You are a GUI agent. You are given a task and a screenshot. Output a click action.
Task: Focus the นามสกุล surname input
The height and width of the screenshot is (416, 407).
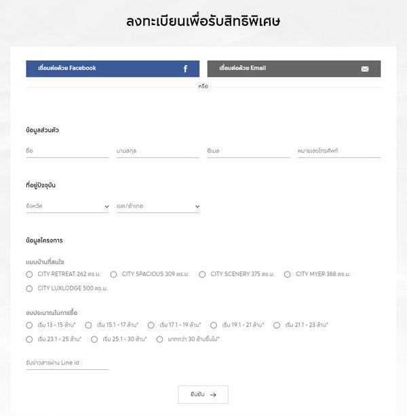coord(158,150)
